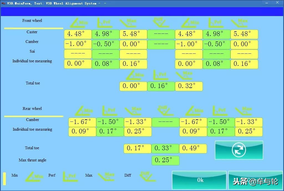
Task: Click the right-side Max icon under Rear wheel
Action: (x=244, y=111)
